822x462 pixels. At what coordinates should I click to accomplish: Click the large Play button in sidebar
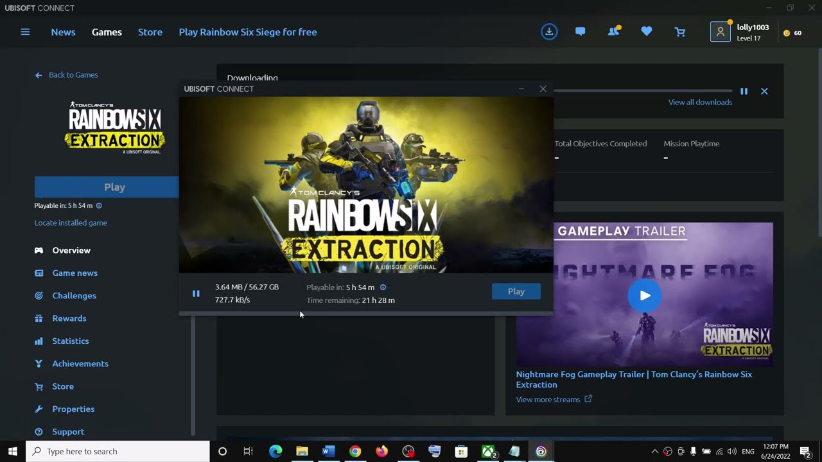[x=107, y=187]
